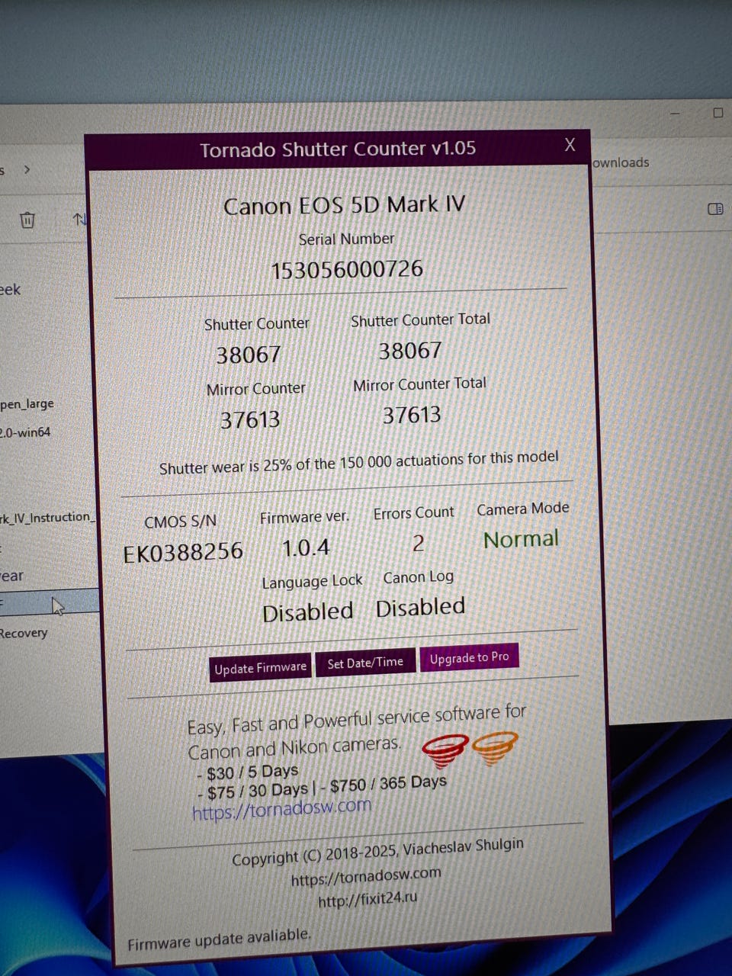Open the blue tornadosw.com link
This screenshot has width=732, height=976.
pyautogui.click(x=281, y=809)
